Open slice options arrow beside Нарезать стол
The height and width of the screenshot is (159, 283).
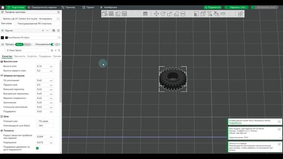click(226, 8)
